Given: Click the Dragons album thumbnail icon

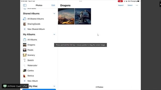Looking at the screenshot, I should 25,45.
